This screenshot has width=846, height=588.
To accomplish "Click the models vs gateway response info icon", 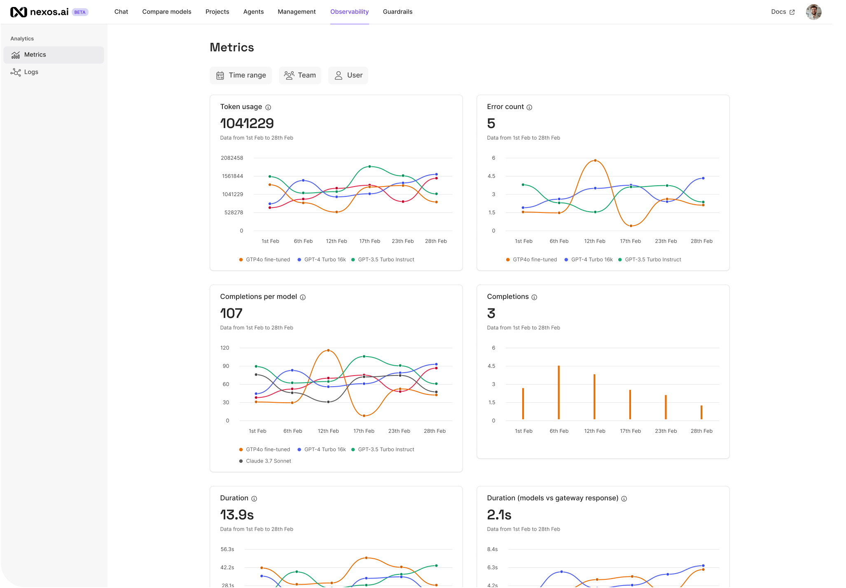I will coord(624,498).
